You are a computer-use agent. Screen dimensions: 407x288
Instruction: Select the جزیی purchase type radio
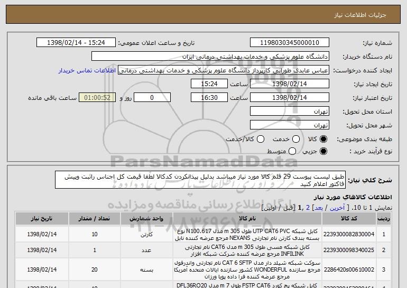(x=323, y=151)
